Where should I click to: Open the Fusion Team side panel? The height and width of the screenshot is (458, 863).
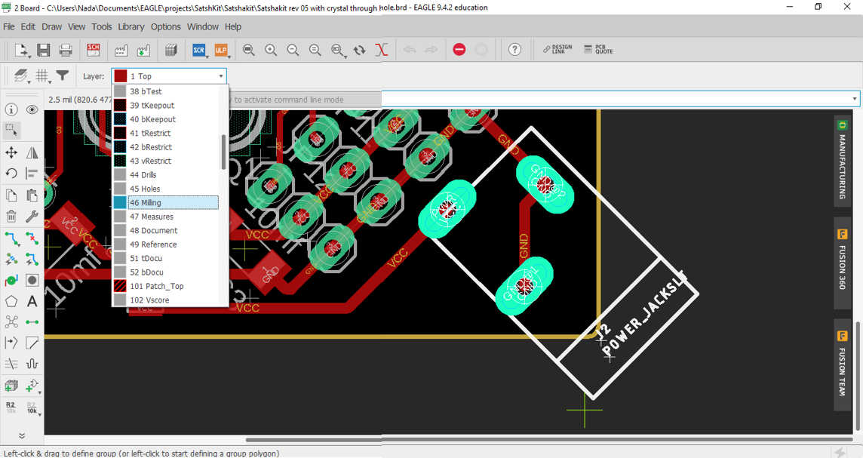(x=842, y=365)
